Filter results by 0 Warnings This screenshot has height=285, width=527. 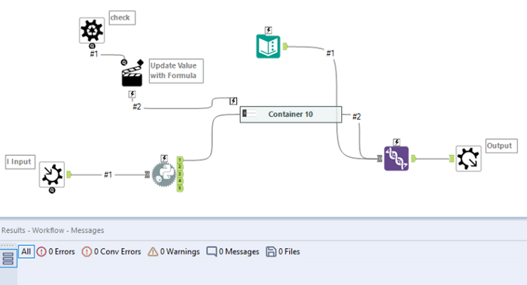[174, 251]
